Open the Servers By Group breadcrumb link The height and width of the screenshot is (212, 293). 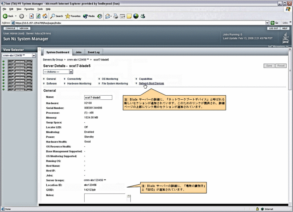pyautogui.click(x=53, y=59)
